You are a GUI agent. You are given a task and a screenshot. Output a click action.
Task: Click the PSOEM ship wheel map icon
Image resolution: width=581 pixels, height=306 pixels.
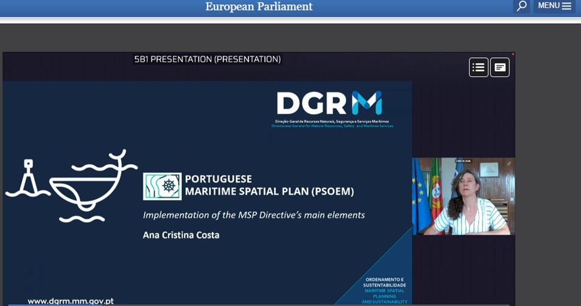click(x=162, y=186)
